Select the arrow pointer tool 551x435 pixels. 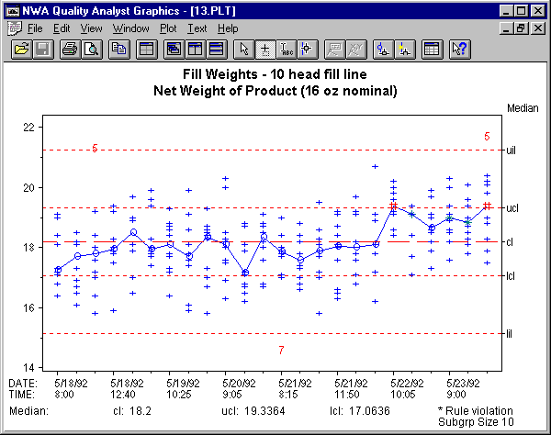(x=243, y=48)
